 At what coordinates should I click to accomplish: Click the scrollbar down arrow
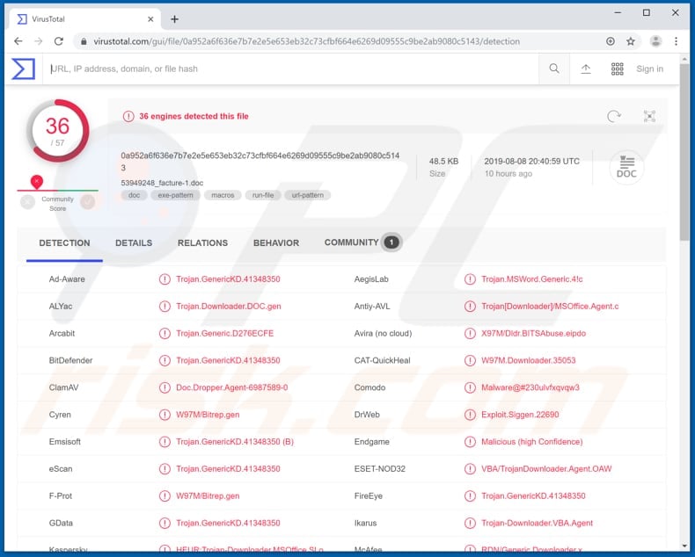tap(684, 546)
